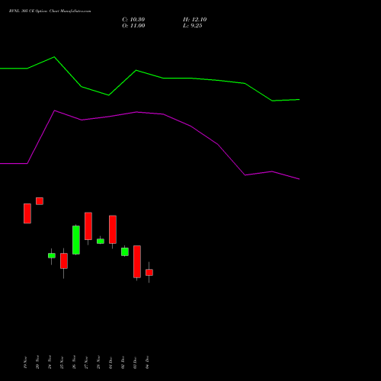
Task: Select the '26 Nov' date label
Action: tap(74, 363)
